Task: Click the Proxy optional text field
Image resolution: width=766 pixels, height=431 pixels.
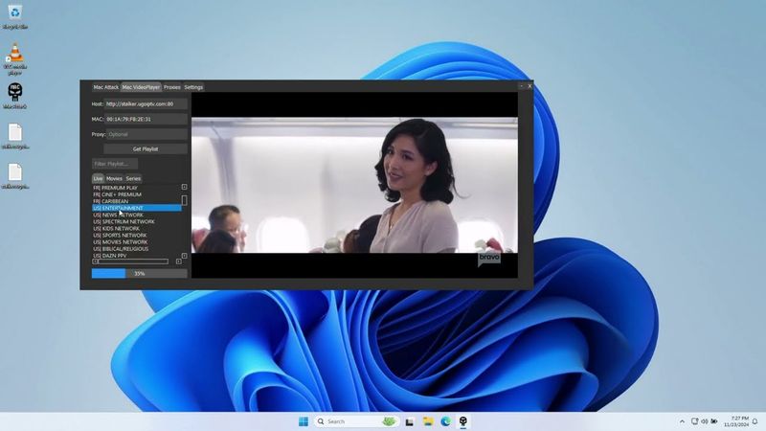Action: 146,134
